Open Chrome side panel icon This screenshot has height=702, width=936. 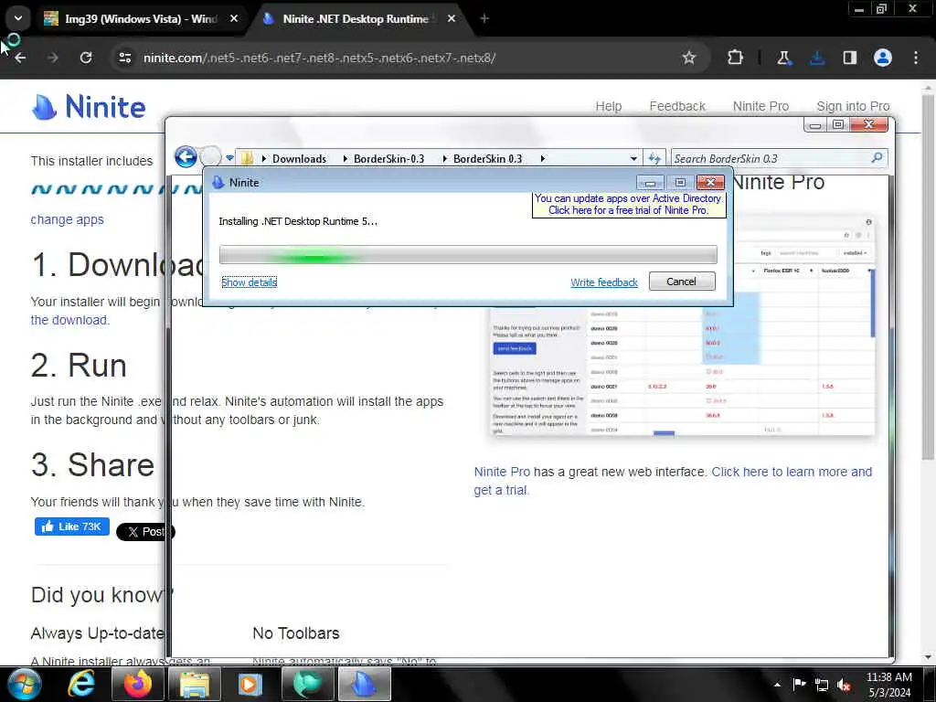coord(849,58)
